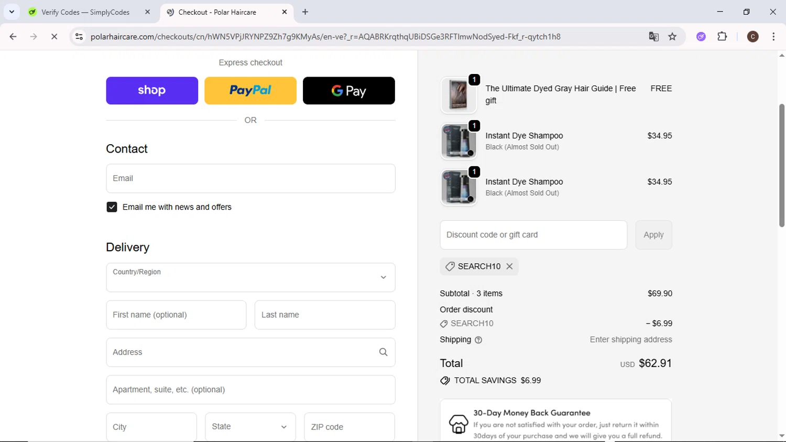Focus the Email input field
Screen dimensions: 786x442
(x=250, y=178)
